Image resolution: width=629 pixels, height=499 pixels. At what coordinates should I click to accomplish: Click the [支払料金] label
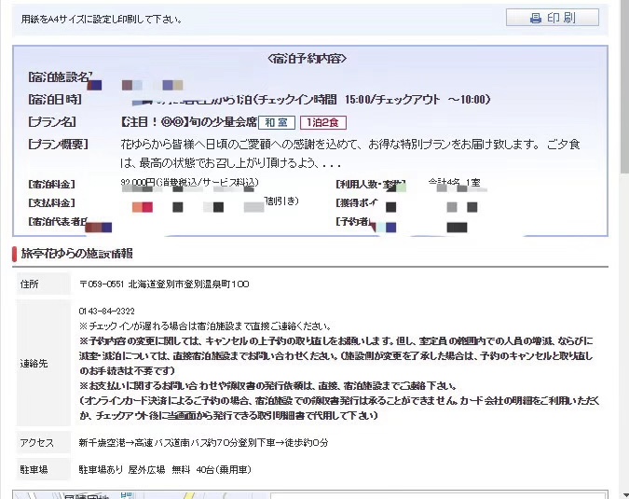pos(51,202)
